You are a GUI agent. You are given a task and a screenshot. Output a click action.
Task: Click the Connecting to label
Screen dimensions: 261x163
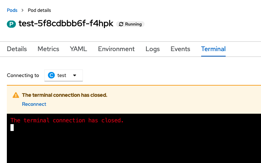(23, 76)
